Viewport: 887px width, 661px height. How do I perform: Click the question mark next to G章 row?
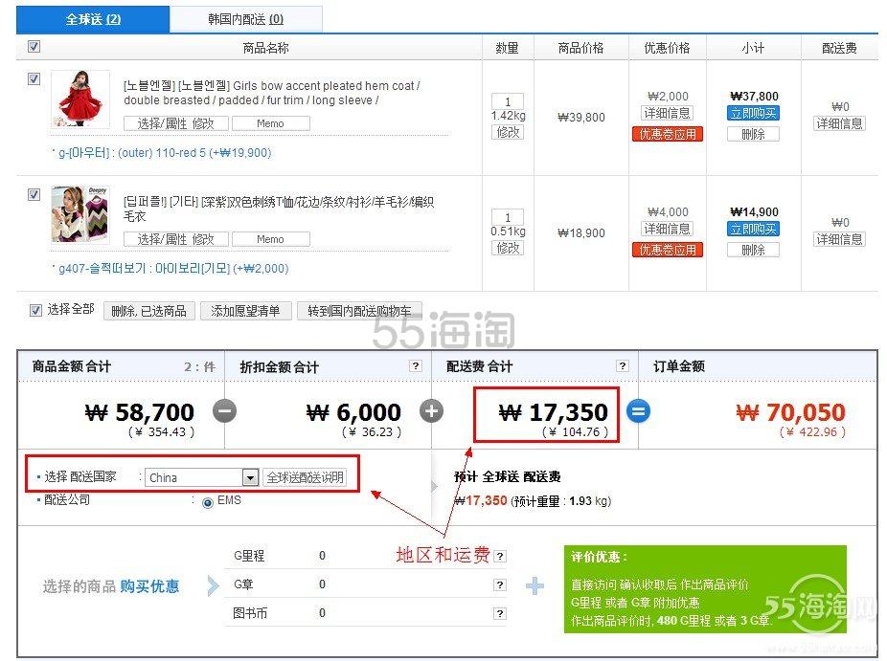(501, 584)
